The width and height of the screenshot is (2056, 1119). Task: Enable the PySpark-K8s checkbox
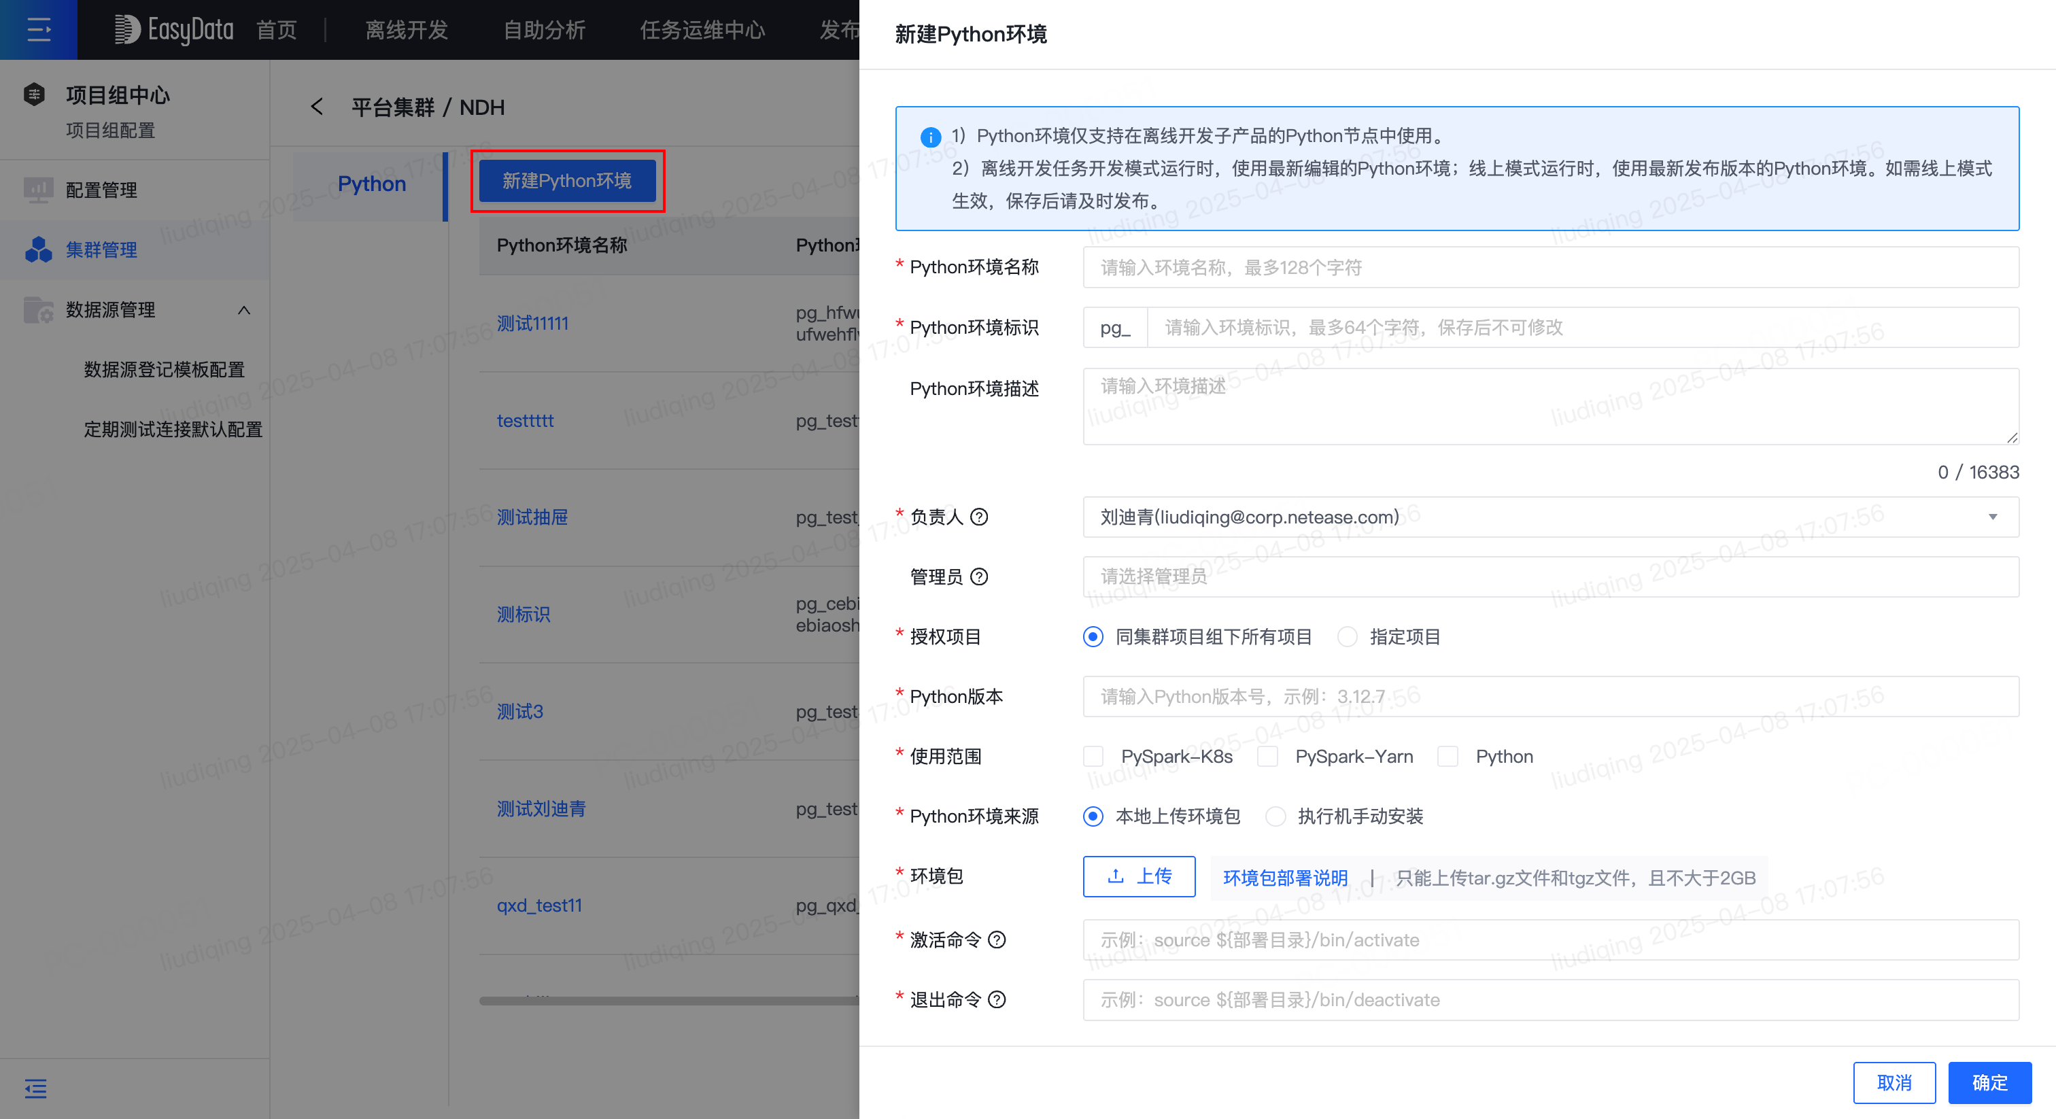pos(1093,756)
